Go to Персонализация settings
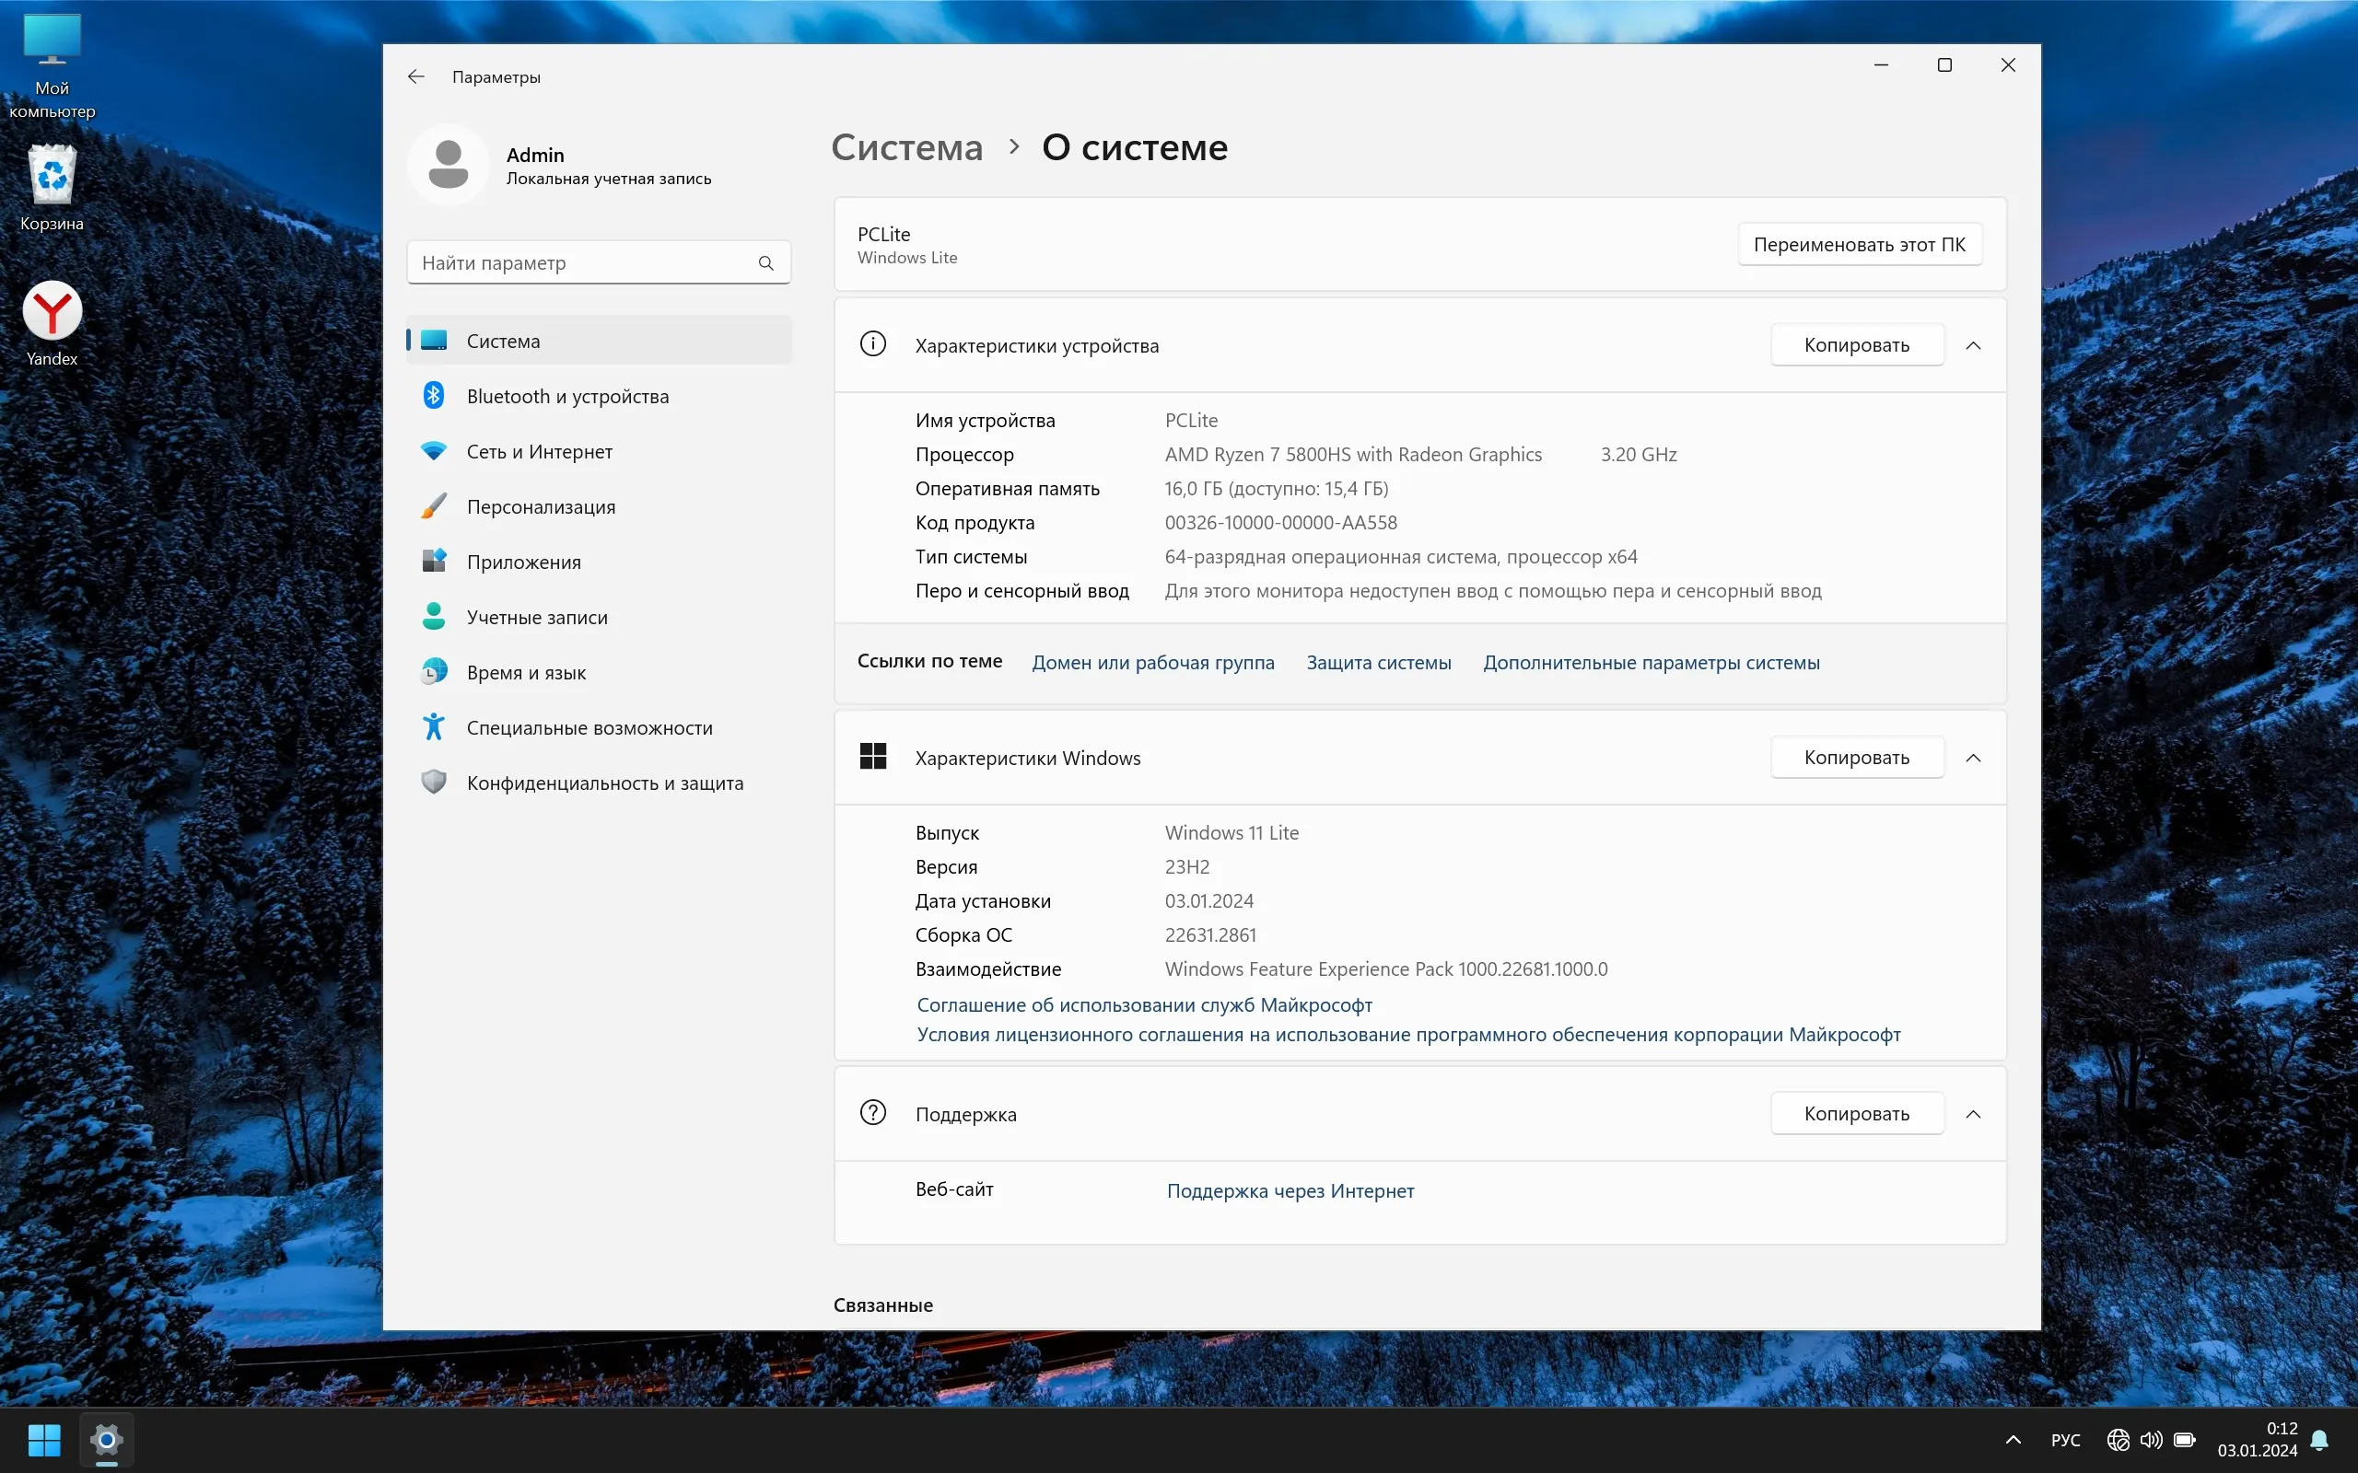 click(541, 506)
